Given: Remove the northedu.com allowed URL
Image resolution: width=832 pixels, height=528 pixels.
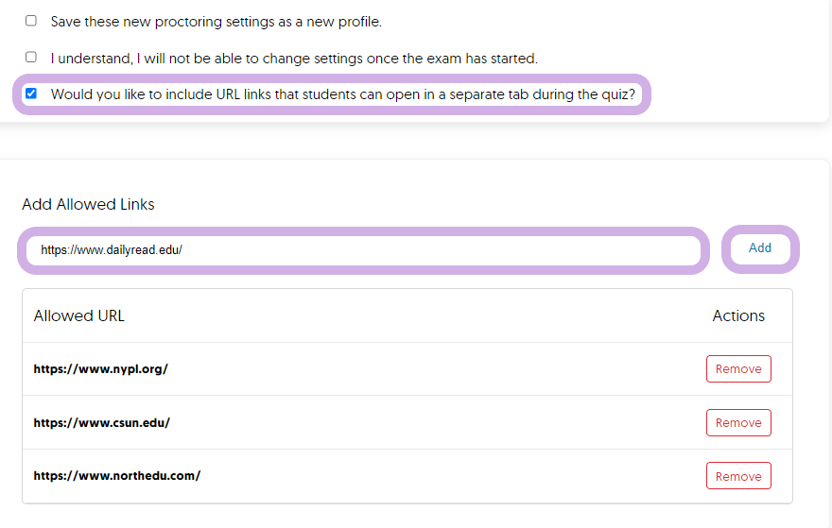Looking at the screenshot, I should pyautogui.click(x=738, y=476).
